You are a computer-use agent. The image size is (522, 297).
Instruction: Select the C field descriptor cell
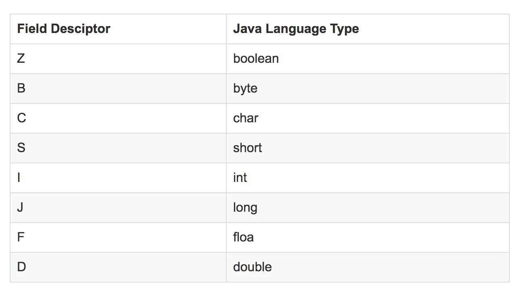click(21, 118)
